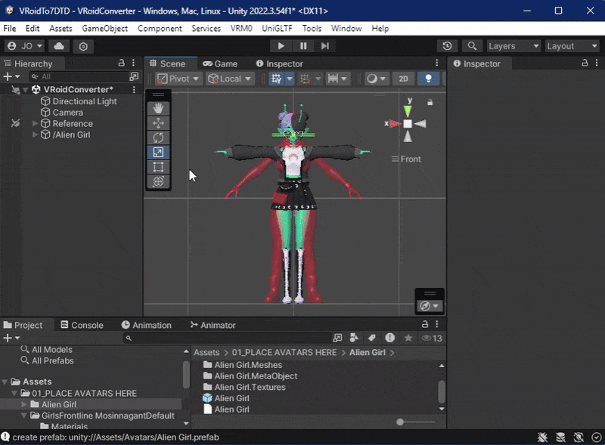Open Scene view more options
The width and height of the screenshot is (605, 445).
coord(437,63)
